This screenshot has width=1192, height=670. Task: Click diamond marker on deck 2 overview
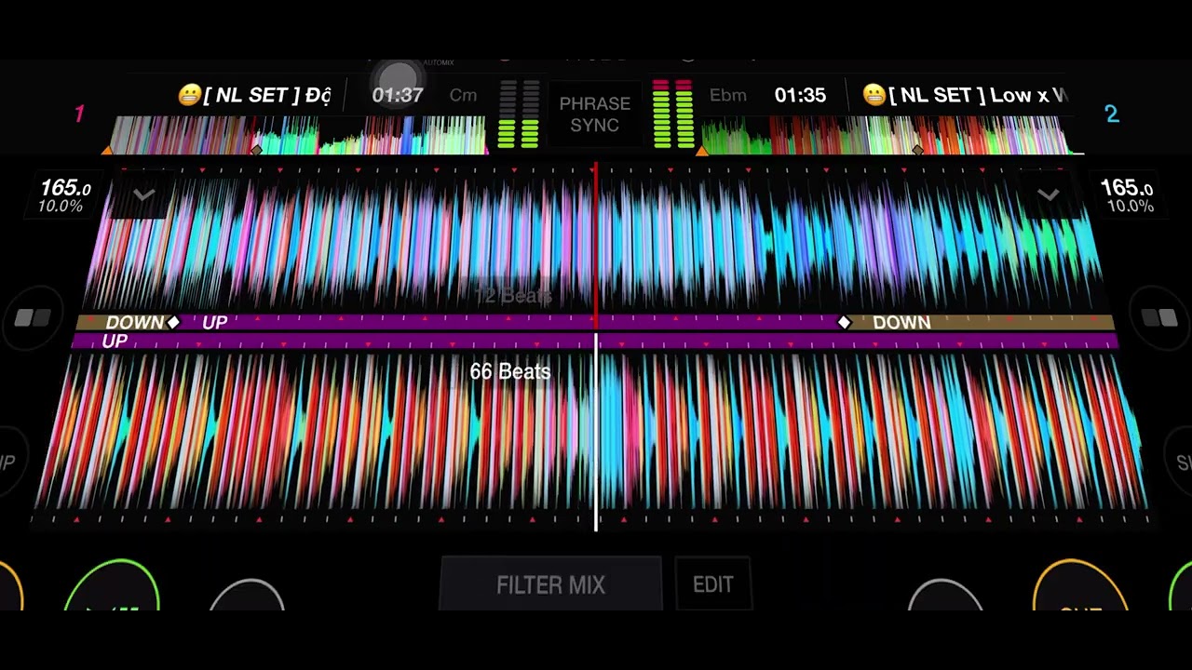[918, 150]
